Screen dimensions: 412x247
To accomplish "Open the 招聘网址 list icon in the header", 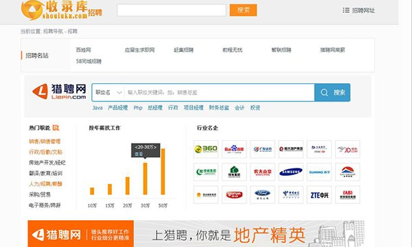I will click(x=346, y=10).
